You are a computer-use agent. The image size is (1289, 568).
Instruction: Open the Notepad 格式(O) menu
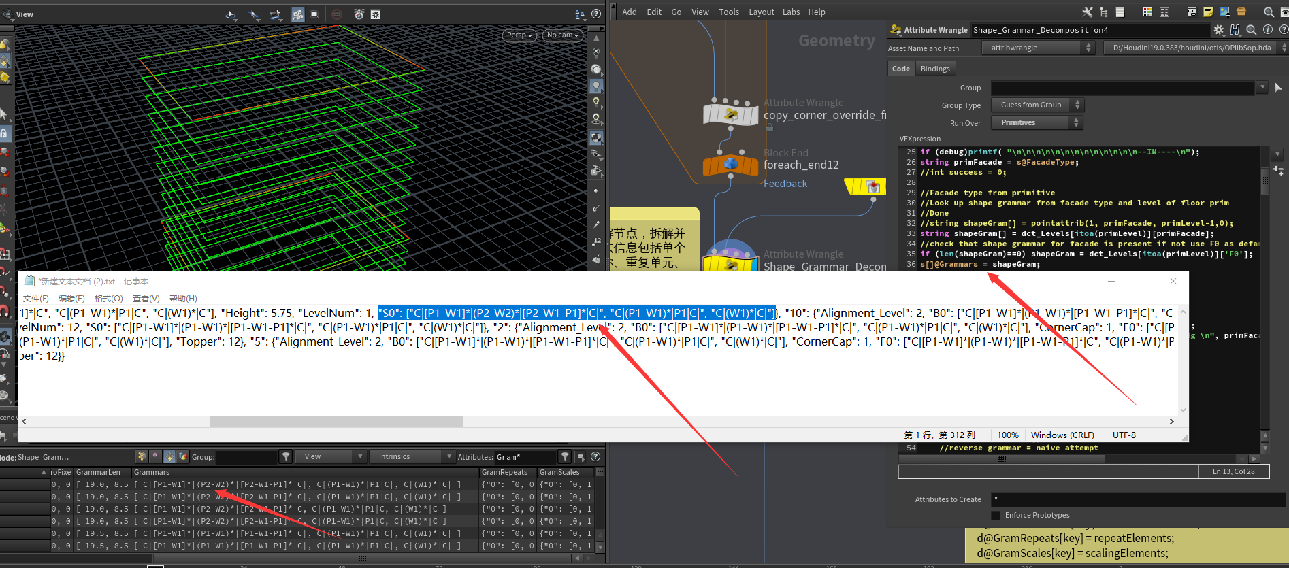coord(108,299)
